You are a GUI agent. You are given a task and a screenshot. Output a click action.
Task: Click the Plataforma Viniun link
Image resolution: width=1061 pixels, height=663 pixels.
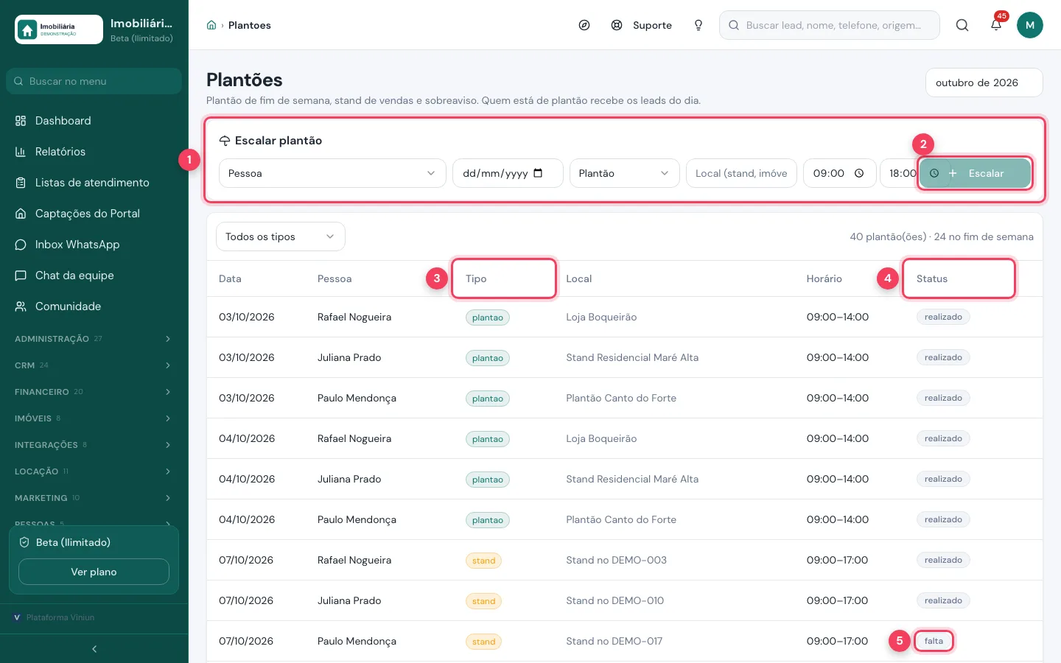(x=55, y=617)
